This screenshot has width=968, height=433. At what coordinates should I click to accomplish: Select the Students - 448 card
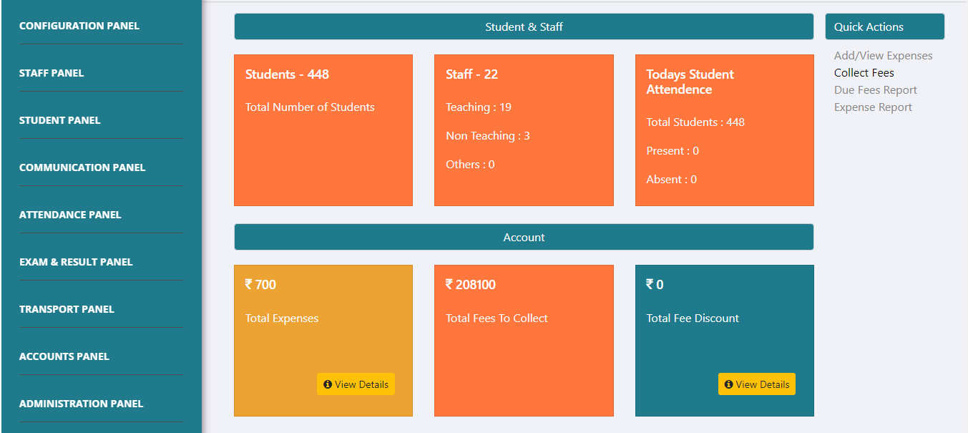tap(323, 130)
